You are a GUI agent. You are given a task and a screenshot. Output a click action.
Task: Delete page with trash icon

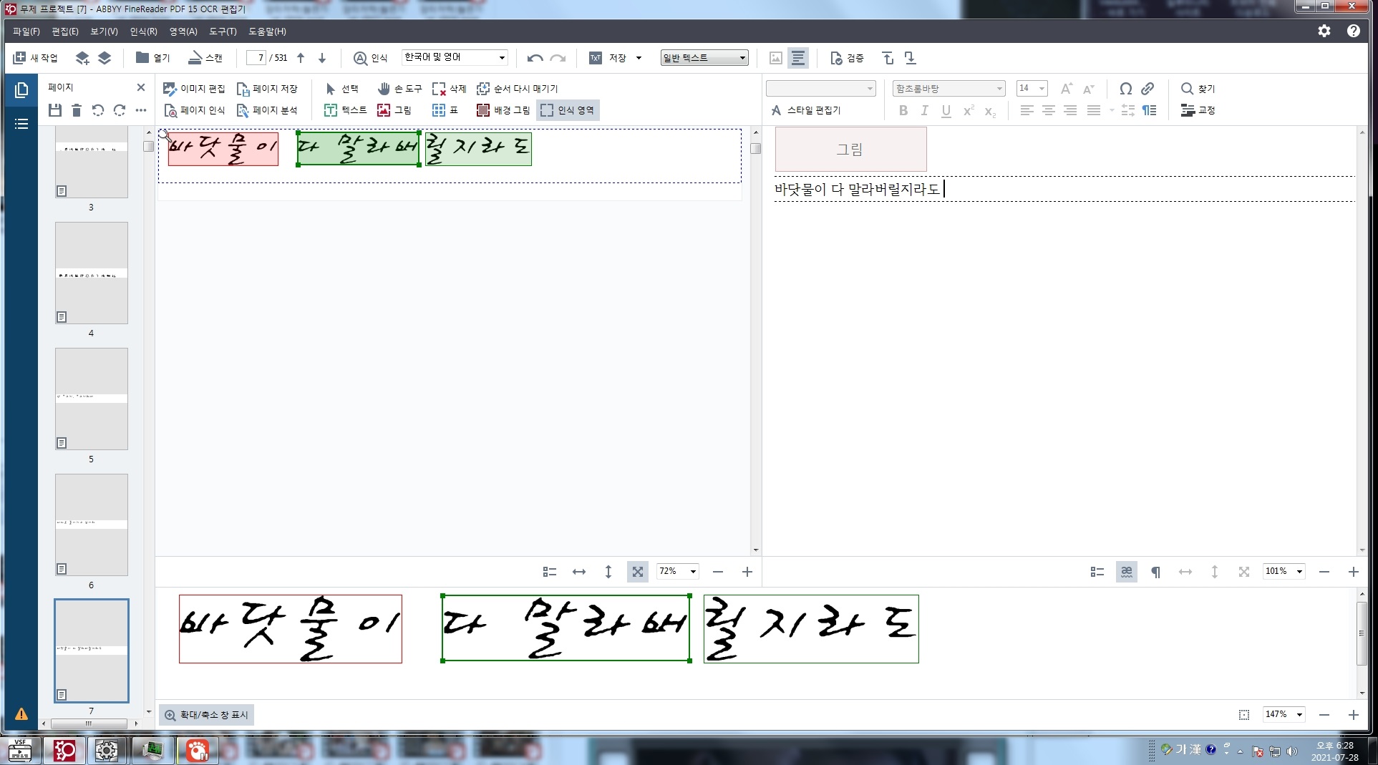tap(77, 110)
